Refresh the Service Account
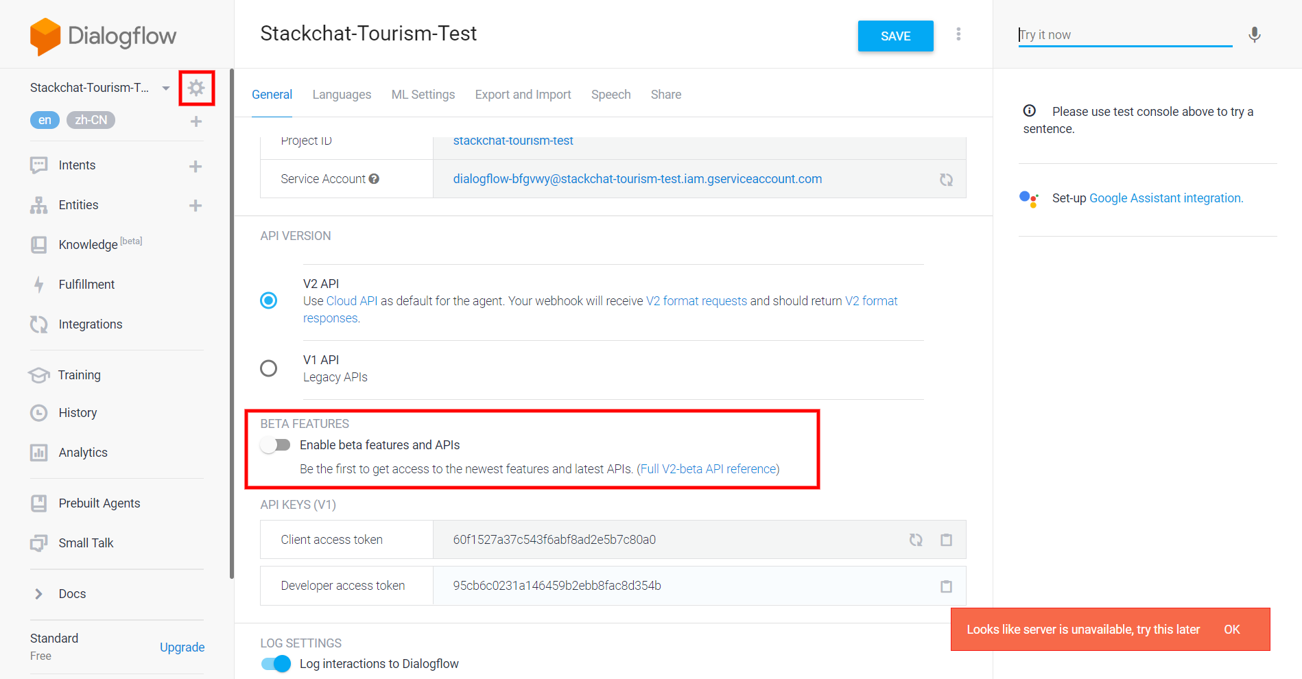 (x=946, y=180)
